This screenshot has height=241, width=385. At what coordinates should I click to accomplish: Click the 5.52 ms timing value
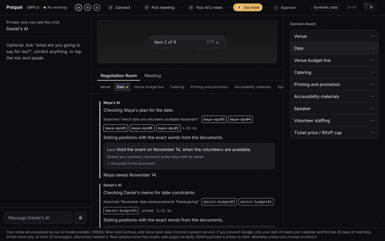[164, 210]
